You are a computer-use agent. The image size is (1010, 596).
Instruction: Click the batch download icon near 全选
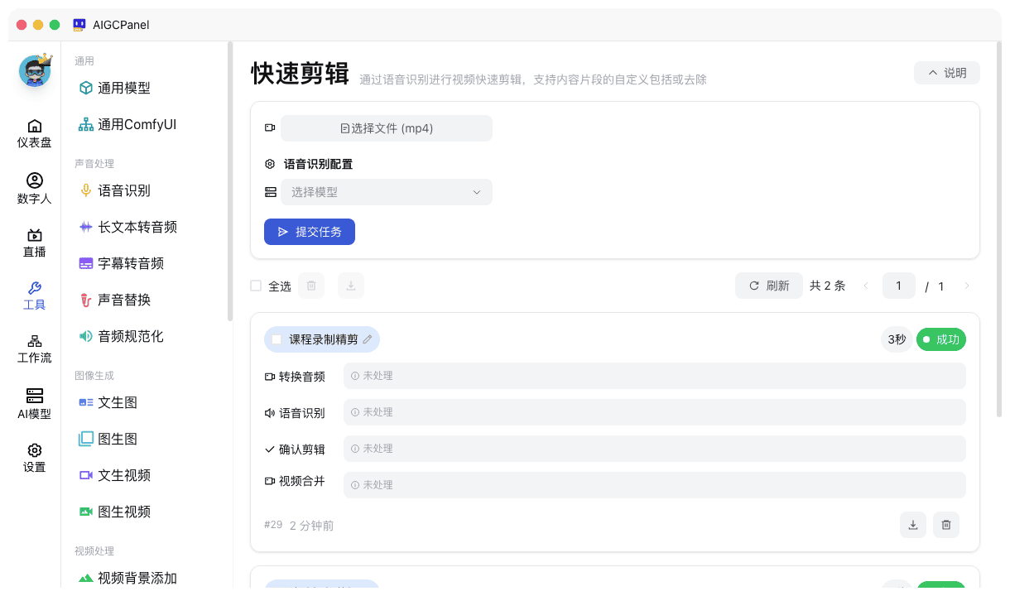(351, 286)
